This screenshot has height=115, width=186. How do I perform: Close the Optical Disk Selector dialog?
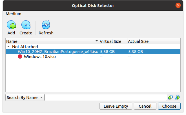(x=178, y=5)
